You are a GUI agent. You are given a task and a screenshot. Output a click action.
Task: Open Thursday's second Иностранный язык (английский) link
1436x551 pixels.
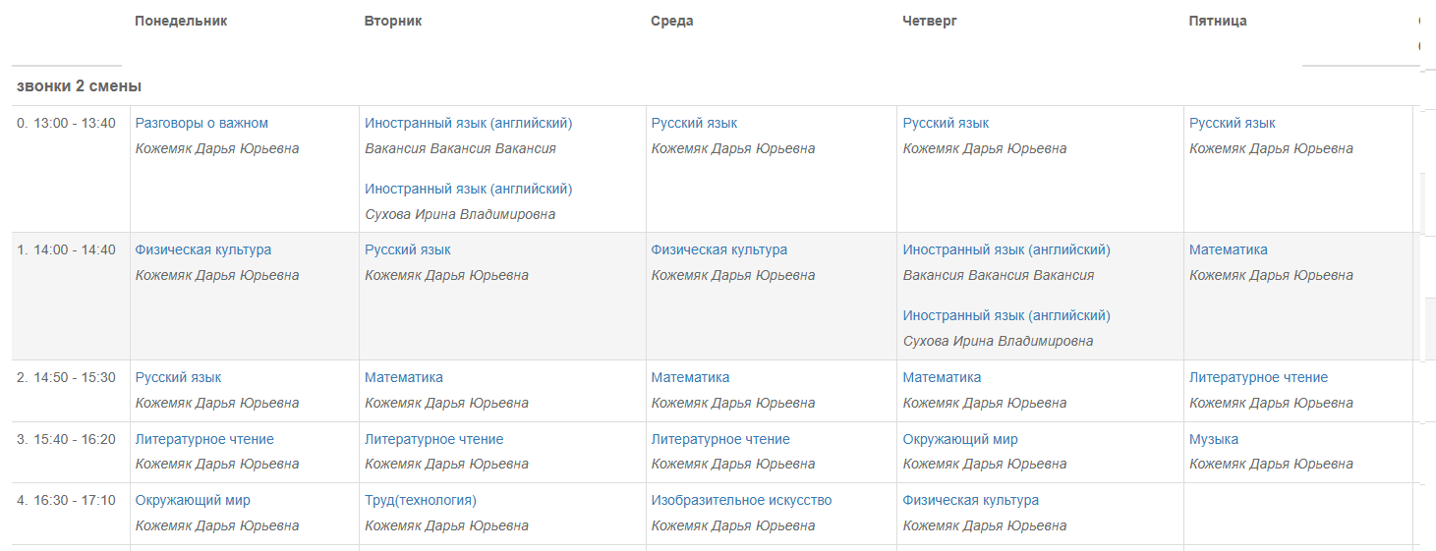1006,315
